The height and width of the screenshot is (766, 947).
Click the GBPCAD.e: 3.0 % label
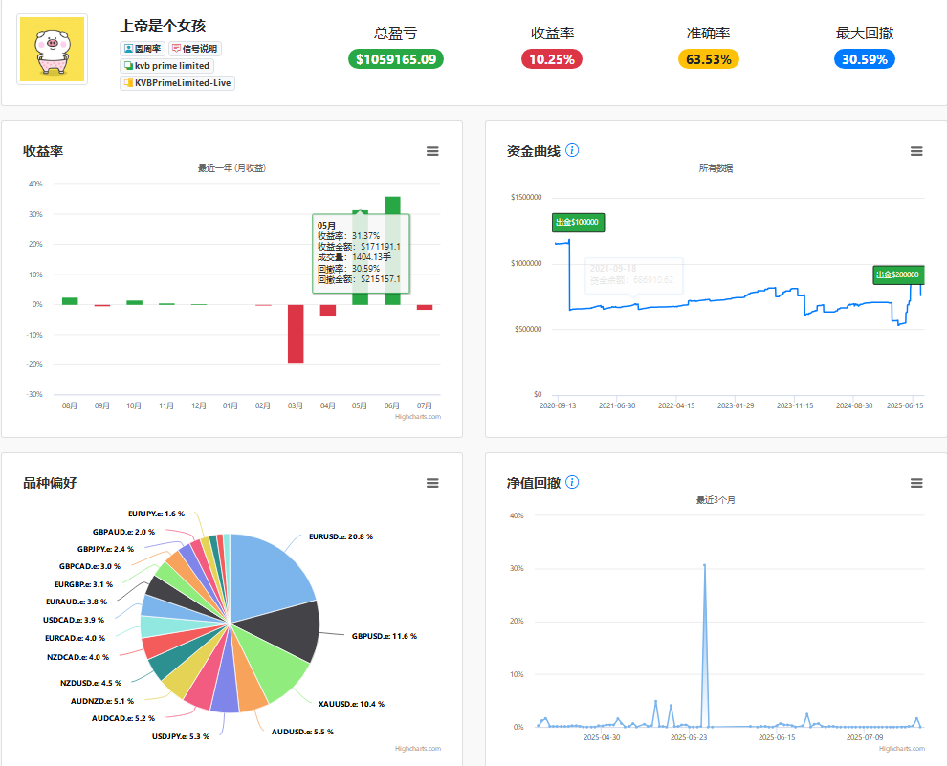90,566
